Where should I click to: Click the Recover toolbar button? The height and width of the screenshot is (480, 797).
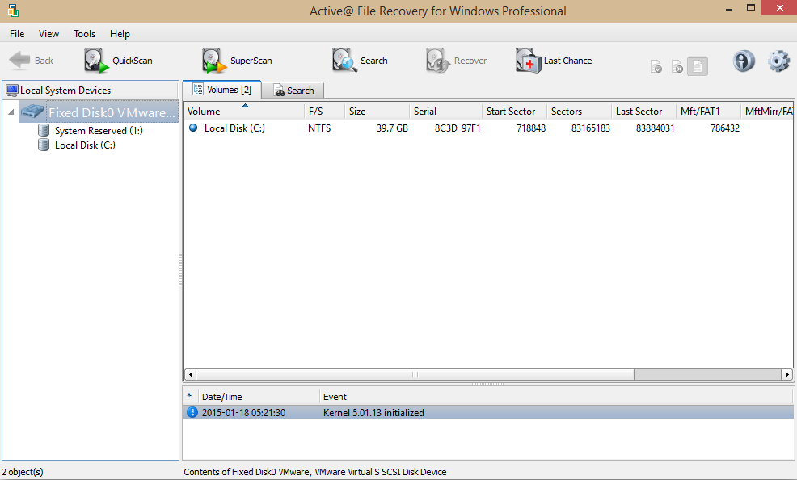[456, 61]
